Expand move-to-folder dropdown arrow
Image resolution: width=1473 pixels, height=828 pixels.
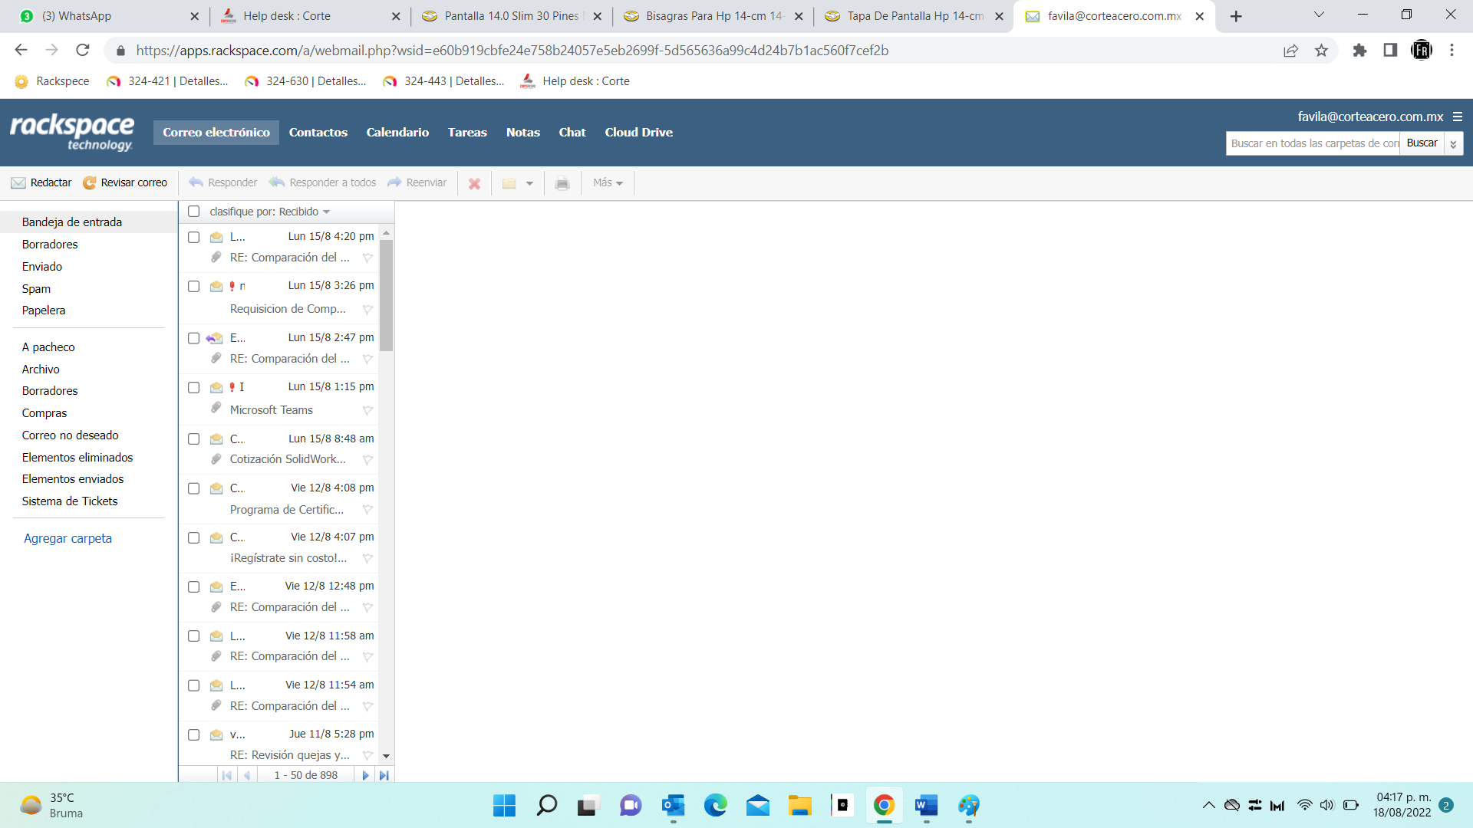[x=529, y=183]
